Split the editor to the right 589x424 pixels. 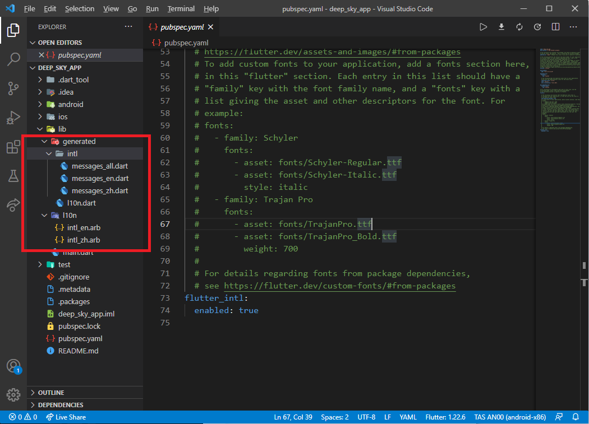pos(555,27)
